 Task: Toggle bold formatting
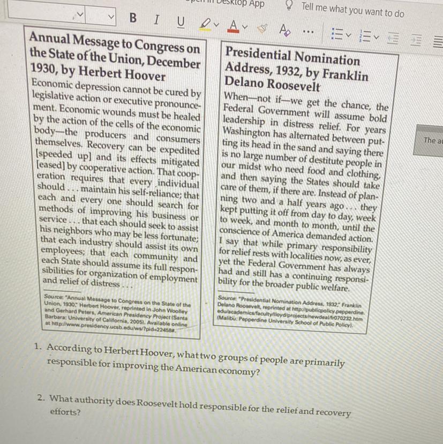click(133, 18)
